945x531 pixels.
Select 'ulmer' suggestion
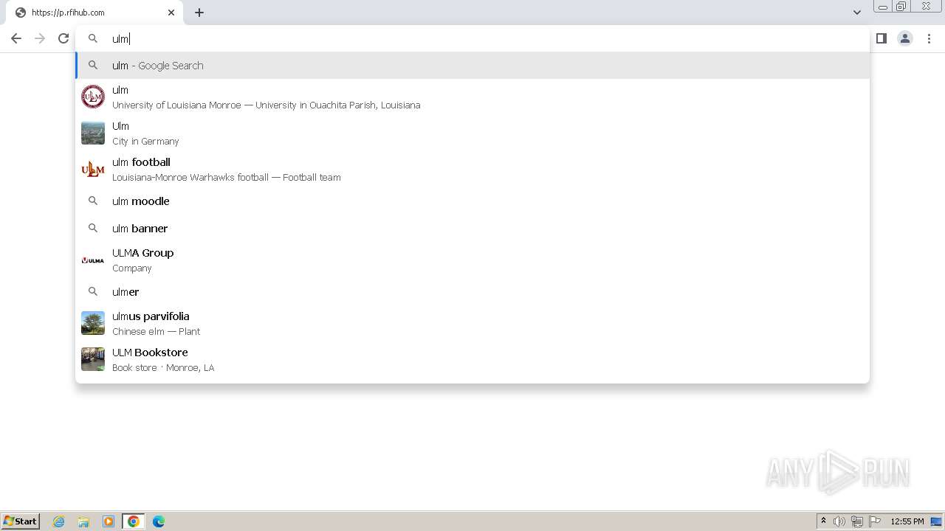472,291
